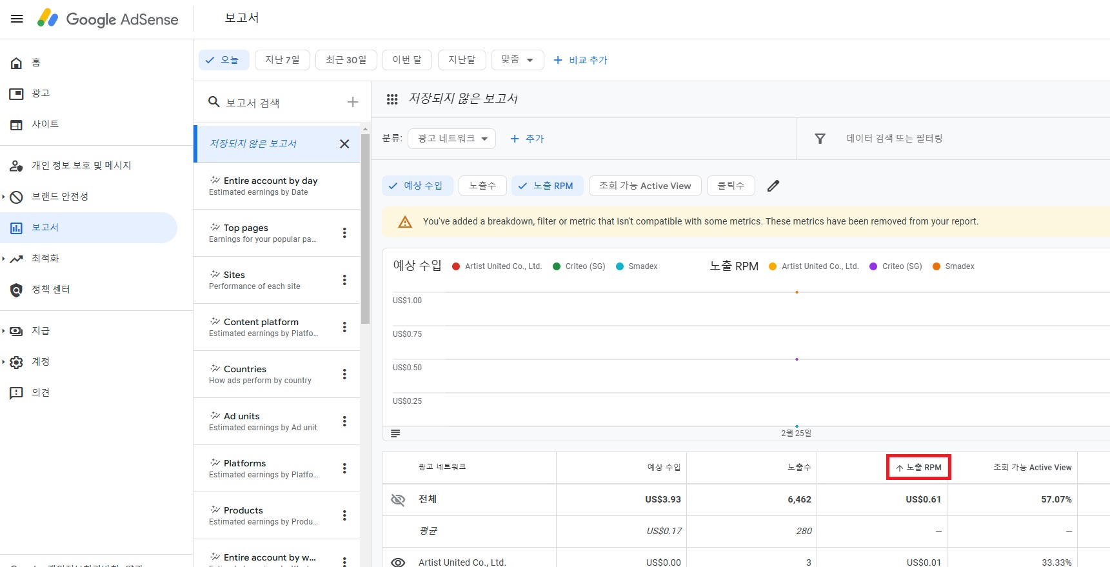Toggle visibility of Artist United Co. row

[398, 562]
